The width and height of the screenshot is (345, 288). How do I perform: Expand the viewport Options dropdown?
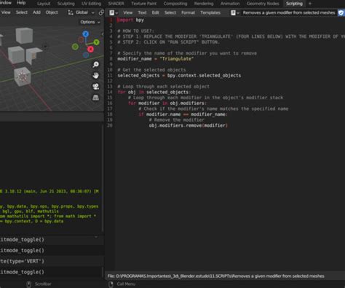pyautogui.click(x=90, y=22)
